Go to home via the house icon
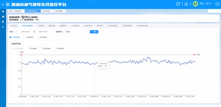 186,4
